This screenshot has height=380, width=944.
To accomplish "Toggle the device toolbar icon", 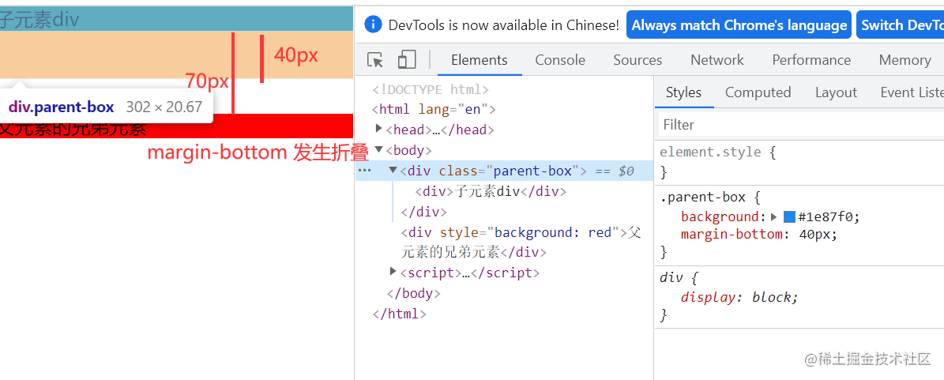I will pos(407,59).
